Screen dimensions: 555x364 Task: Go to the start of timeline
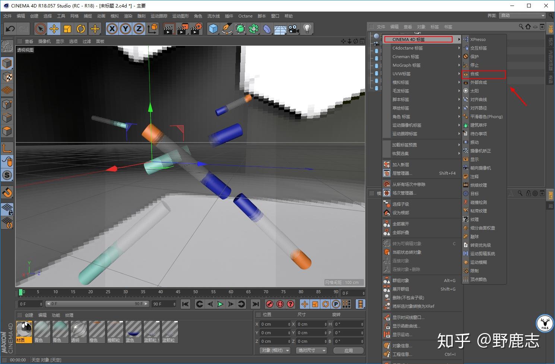pyautogui.click(x=185, y=304)
